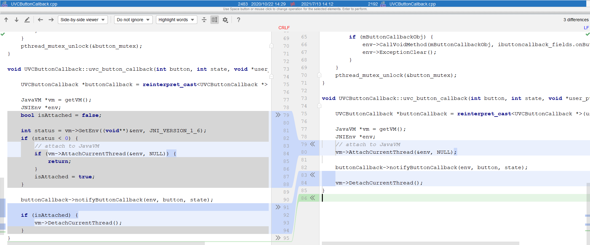Image resolution: width=590 pixels, height=245 pixels.
Task: Open the Highlight words dropdown
Action: point(176,20)
